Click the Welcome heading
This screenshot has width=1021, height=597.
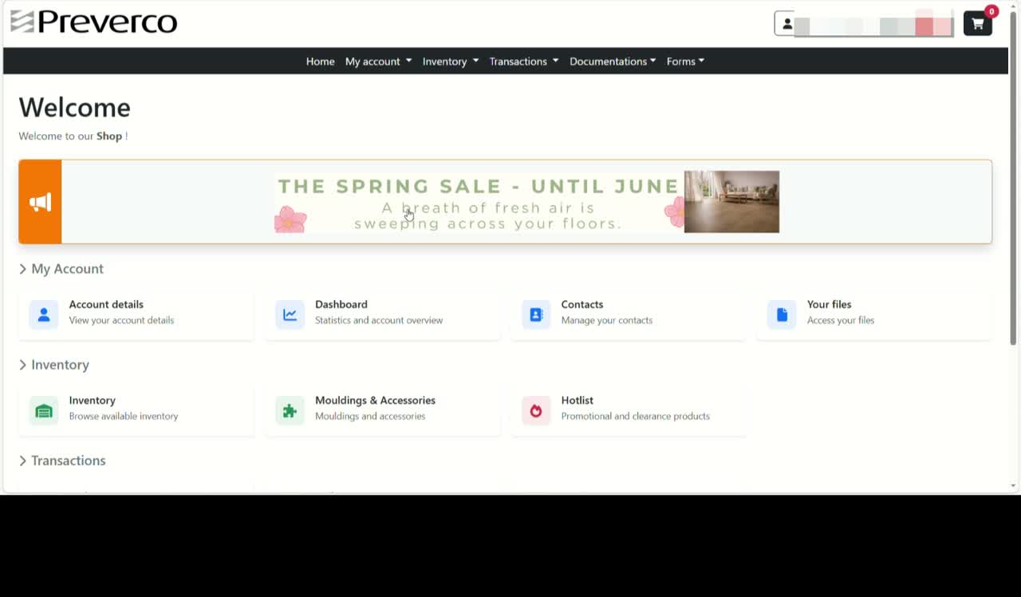tap(74, 108)
